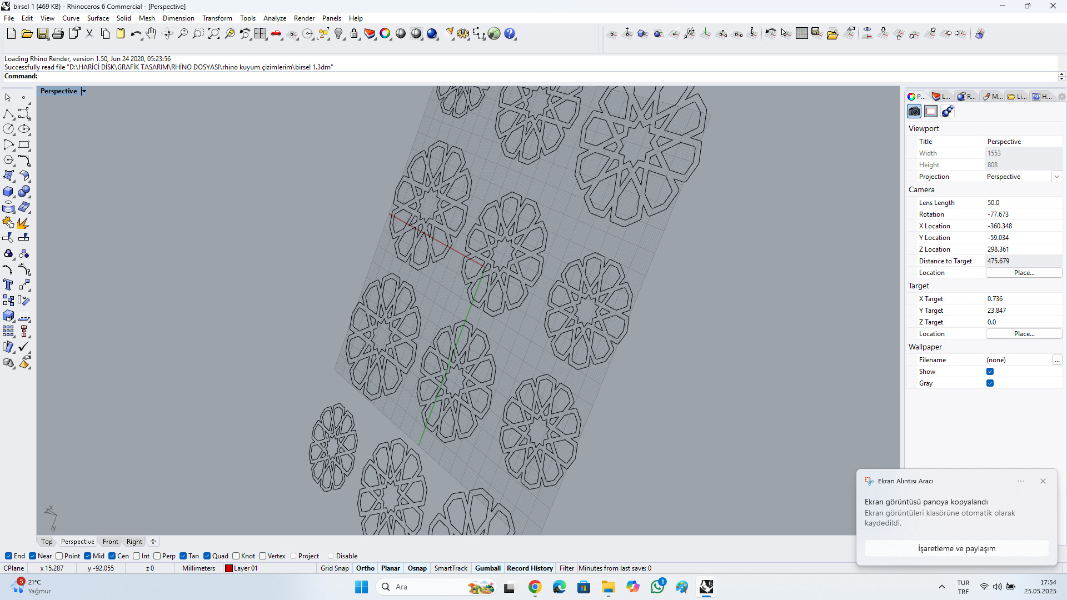
Task: Click the Zoom Extents icon
Action: click(213, 34)
